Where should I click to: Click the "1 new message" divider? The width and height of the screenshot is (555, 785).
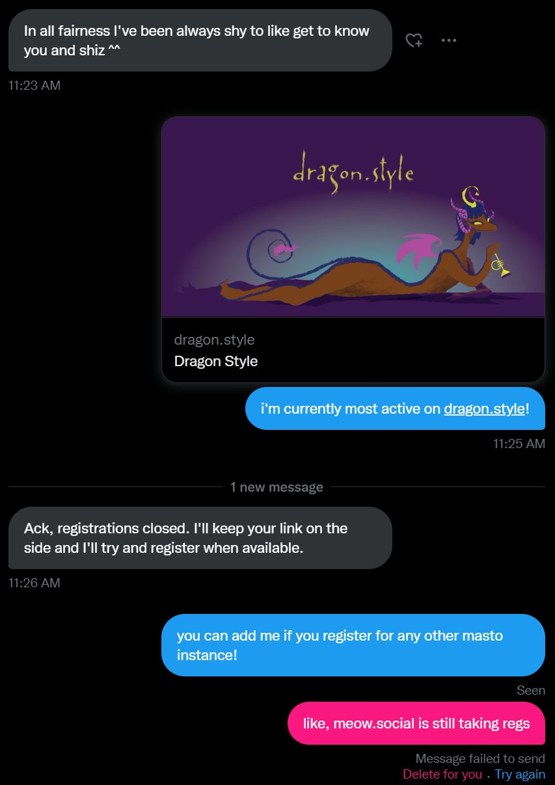(x=277, y=487)
